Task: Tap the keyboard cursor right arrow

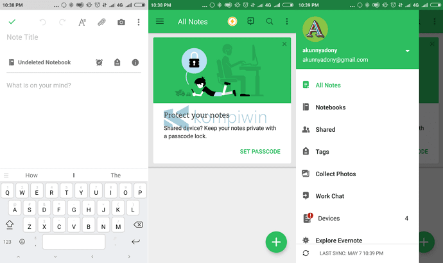Action: [x=129, y=257]
